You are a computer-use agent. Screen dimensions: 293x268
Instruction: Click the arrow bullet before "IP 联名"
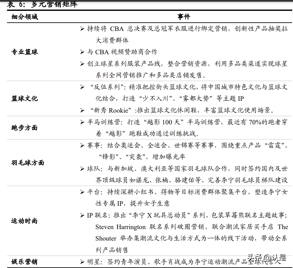(x=82, y=215)
